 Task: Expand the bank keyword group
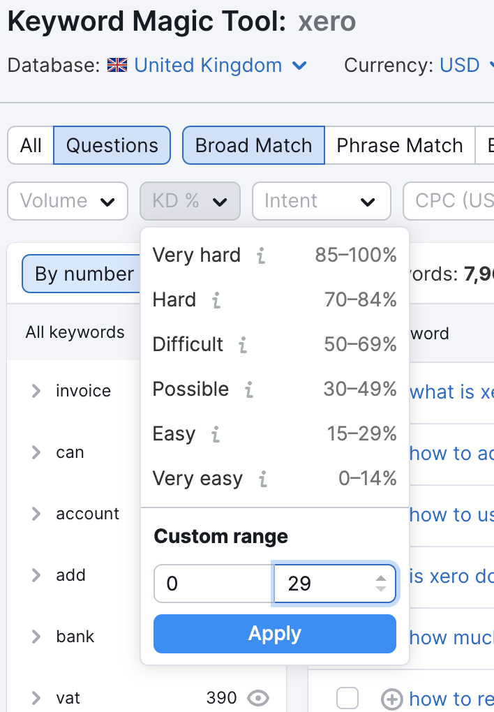click(x=36, y=637)
